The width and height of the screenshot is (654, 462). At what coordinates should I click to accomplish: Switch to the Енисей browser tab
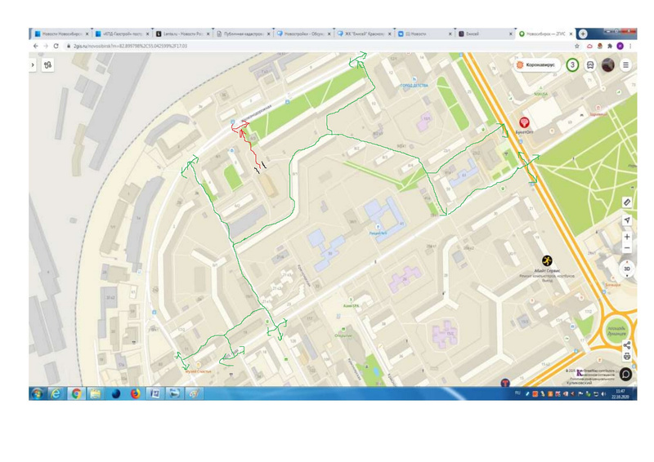click(485, 33)
